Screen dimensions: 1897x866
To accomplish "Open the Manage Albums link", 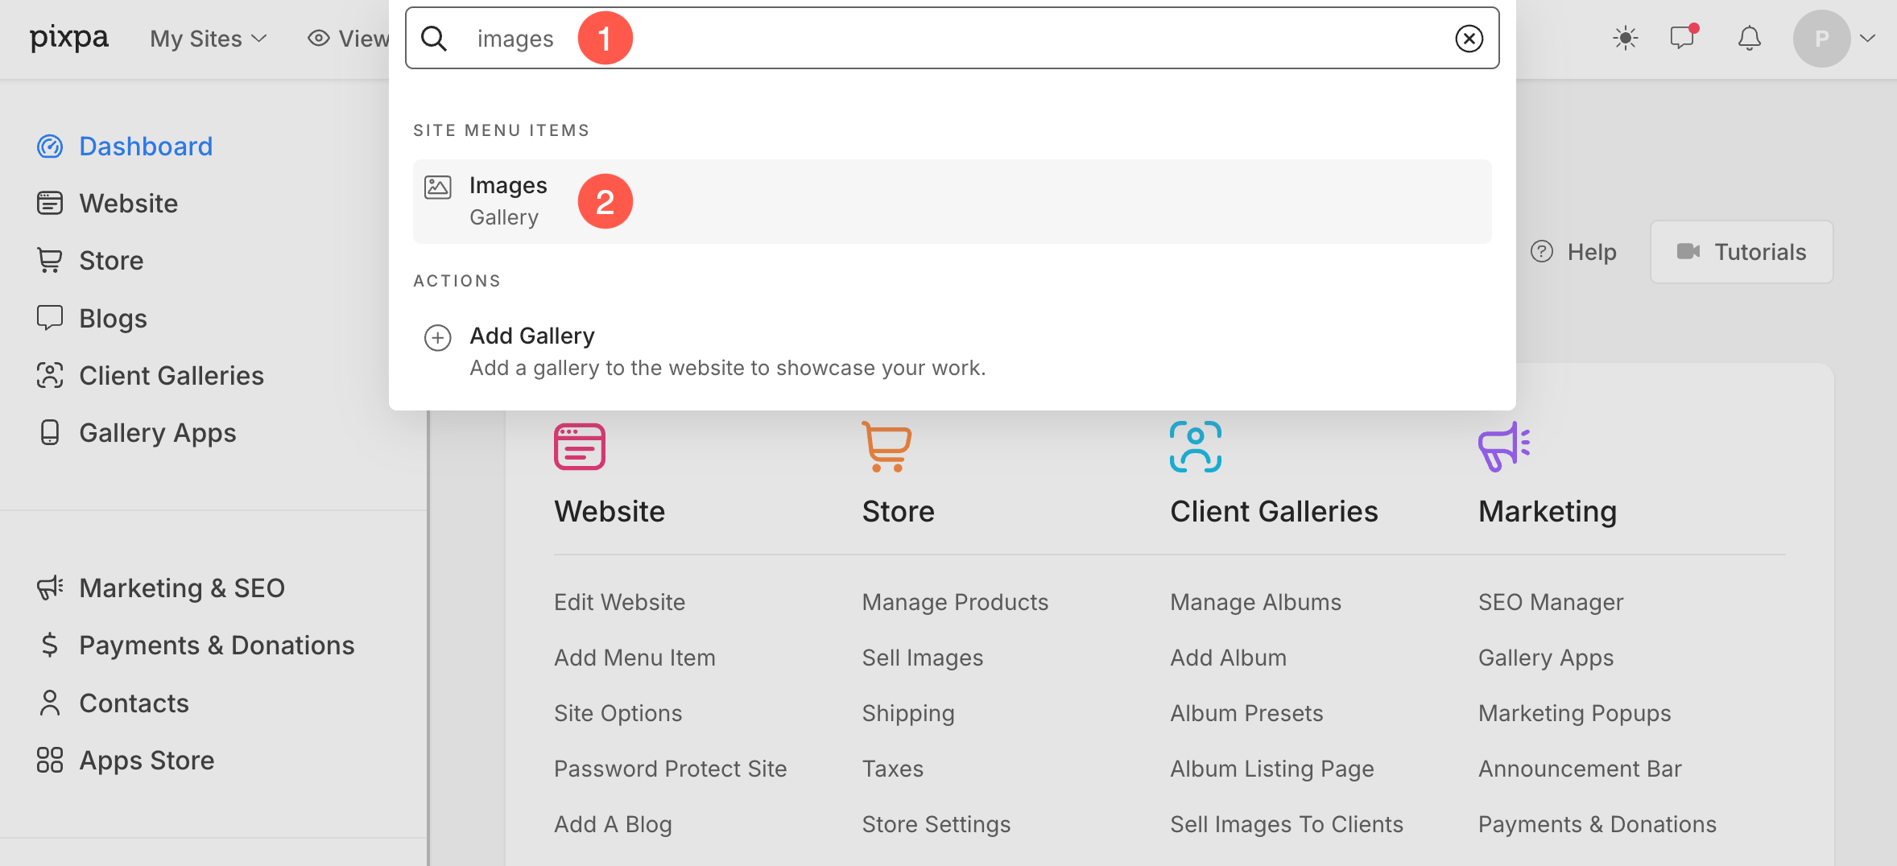I will coord(1255,602).
